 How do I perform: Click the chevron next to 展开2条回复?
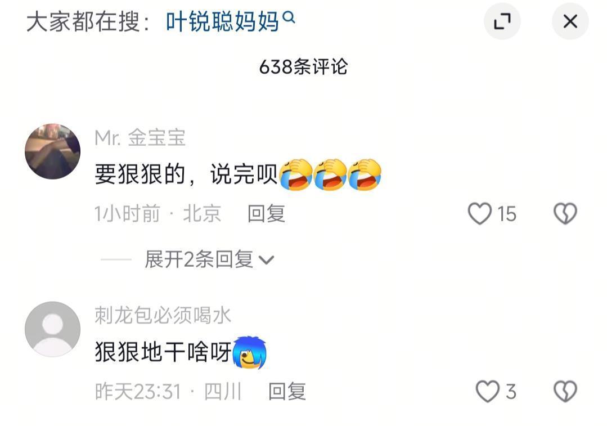[x=266, y=260]
